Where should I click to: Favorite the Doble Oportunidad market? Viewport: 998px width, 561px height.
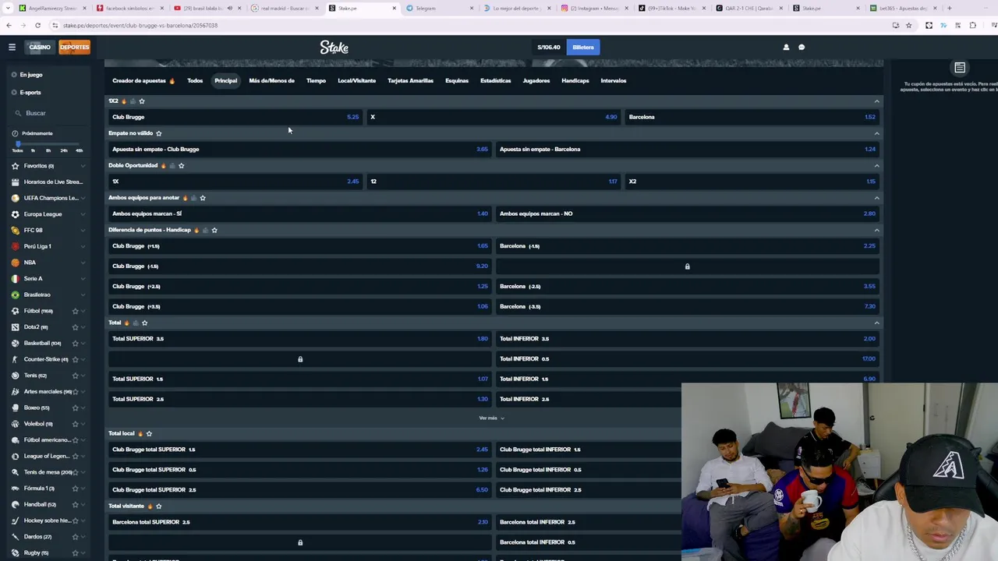181,165
